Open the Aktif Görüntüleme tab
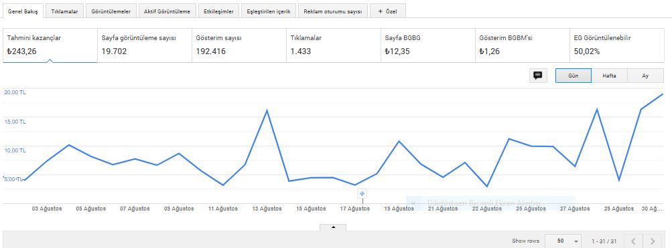 click(x=167, y=11)
